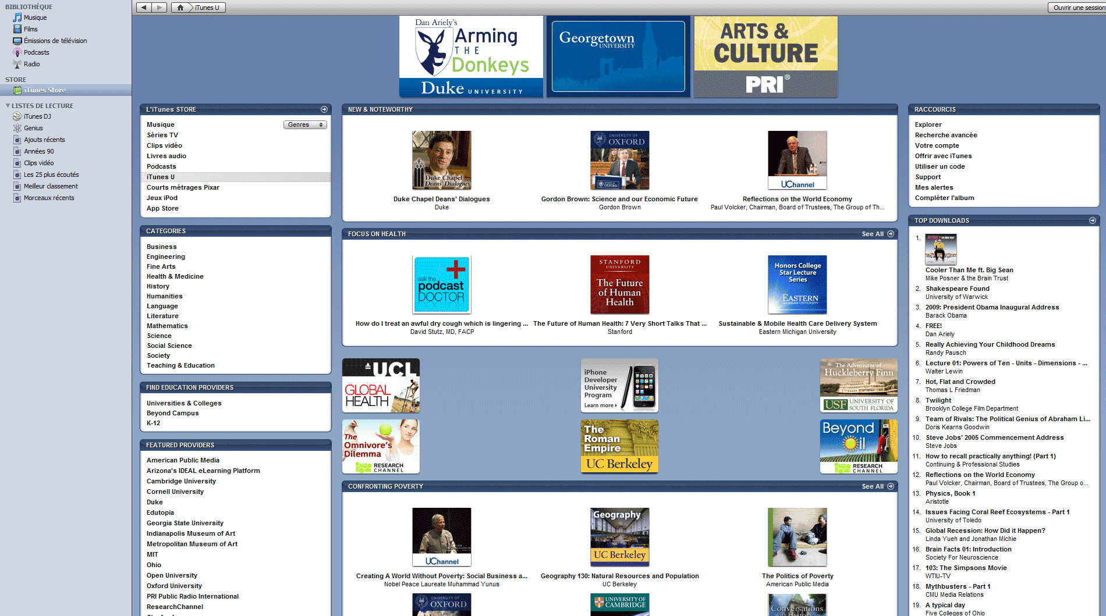Screen dimensions: 1106x616
Task: Open The Politics of Poverty artwork
Action: pos(797,537)
